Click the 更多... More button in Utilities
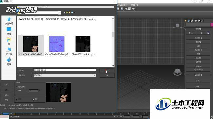The image size is (213, 119). click(191, 33)
